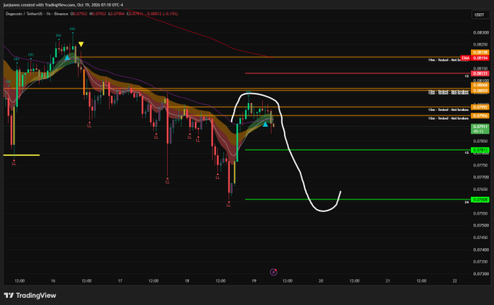Select the short yellow horizontal line
Image resolution: width=494 pixels, height=305 pixels.
coord(21,155)
